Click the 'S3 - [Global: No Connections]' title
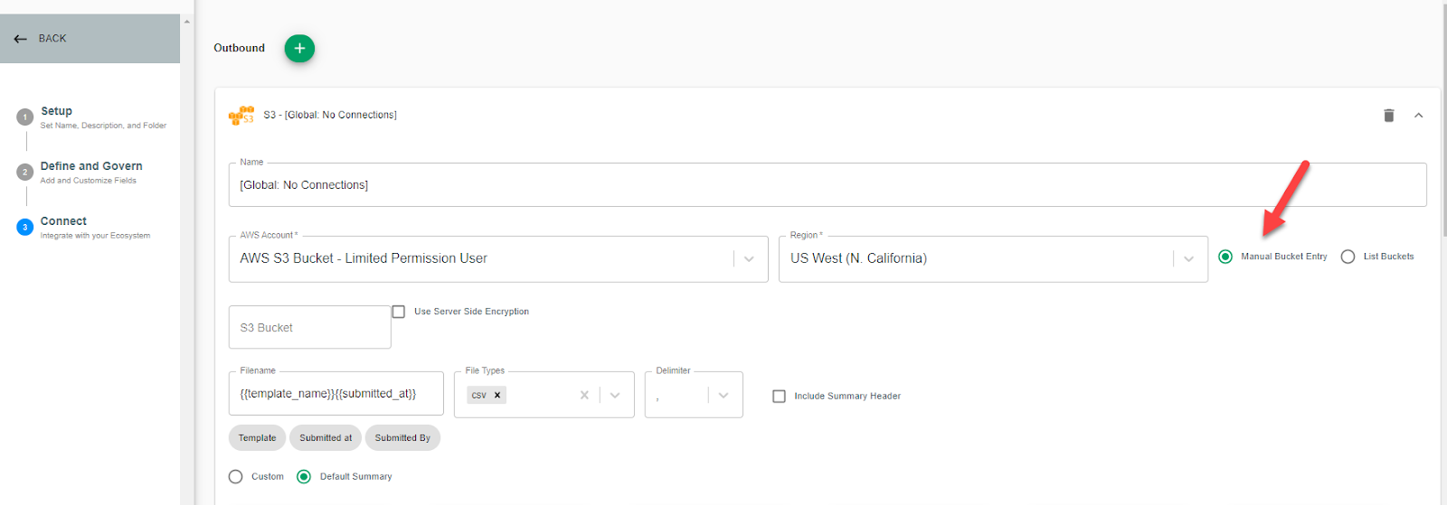 click(330, 115)
